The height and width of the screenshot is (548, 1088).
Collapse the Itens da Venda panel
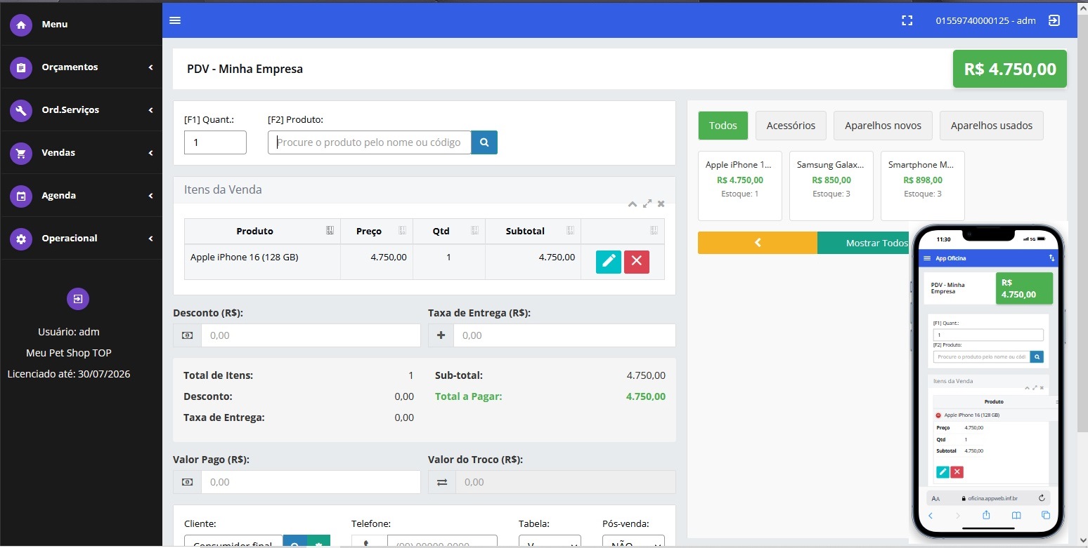pyautogui.click(x=633, y=203)
